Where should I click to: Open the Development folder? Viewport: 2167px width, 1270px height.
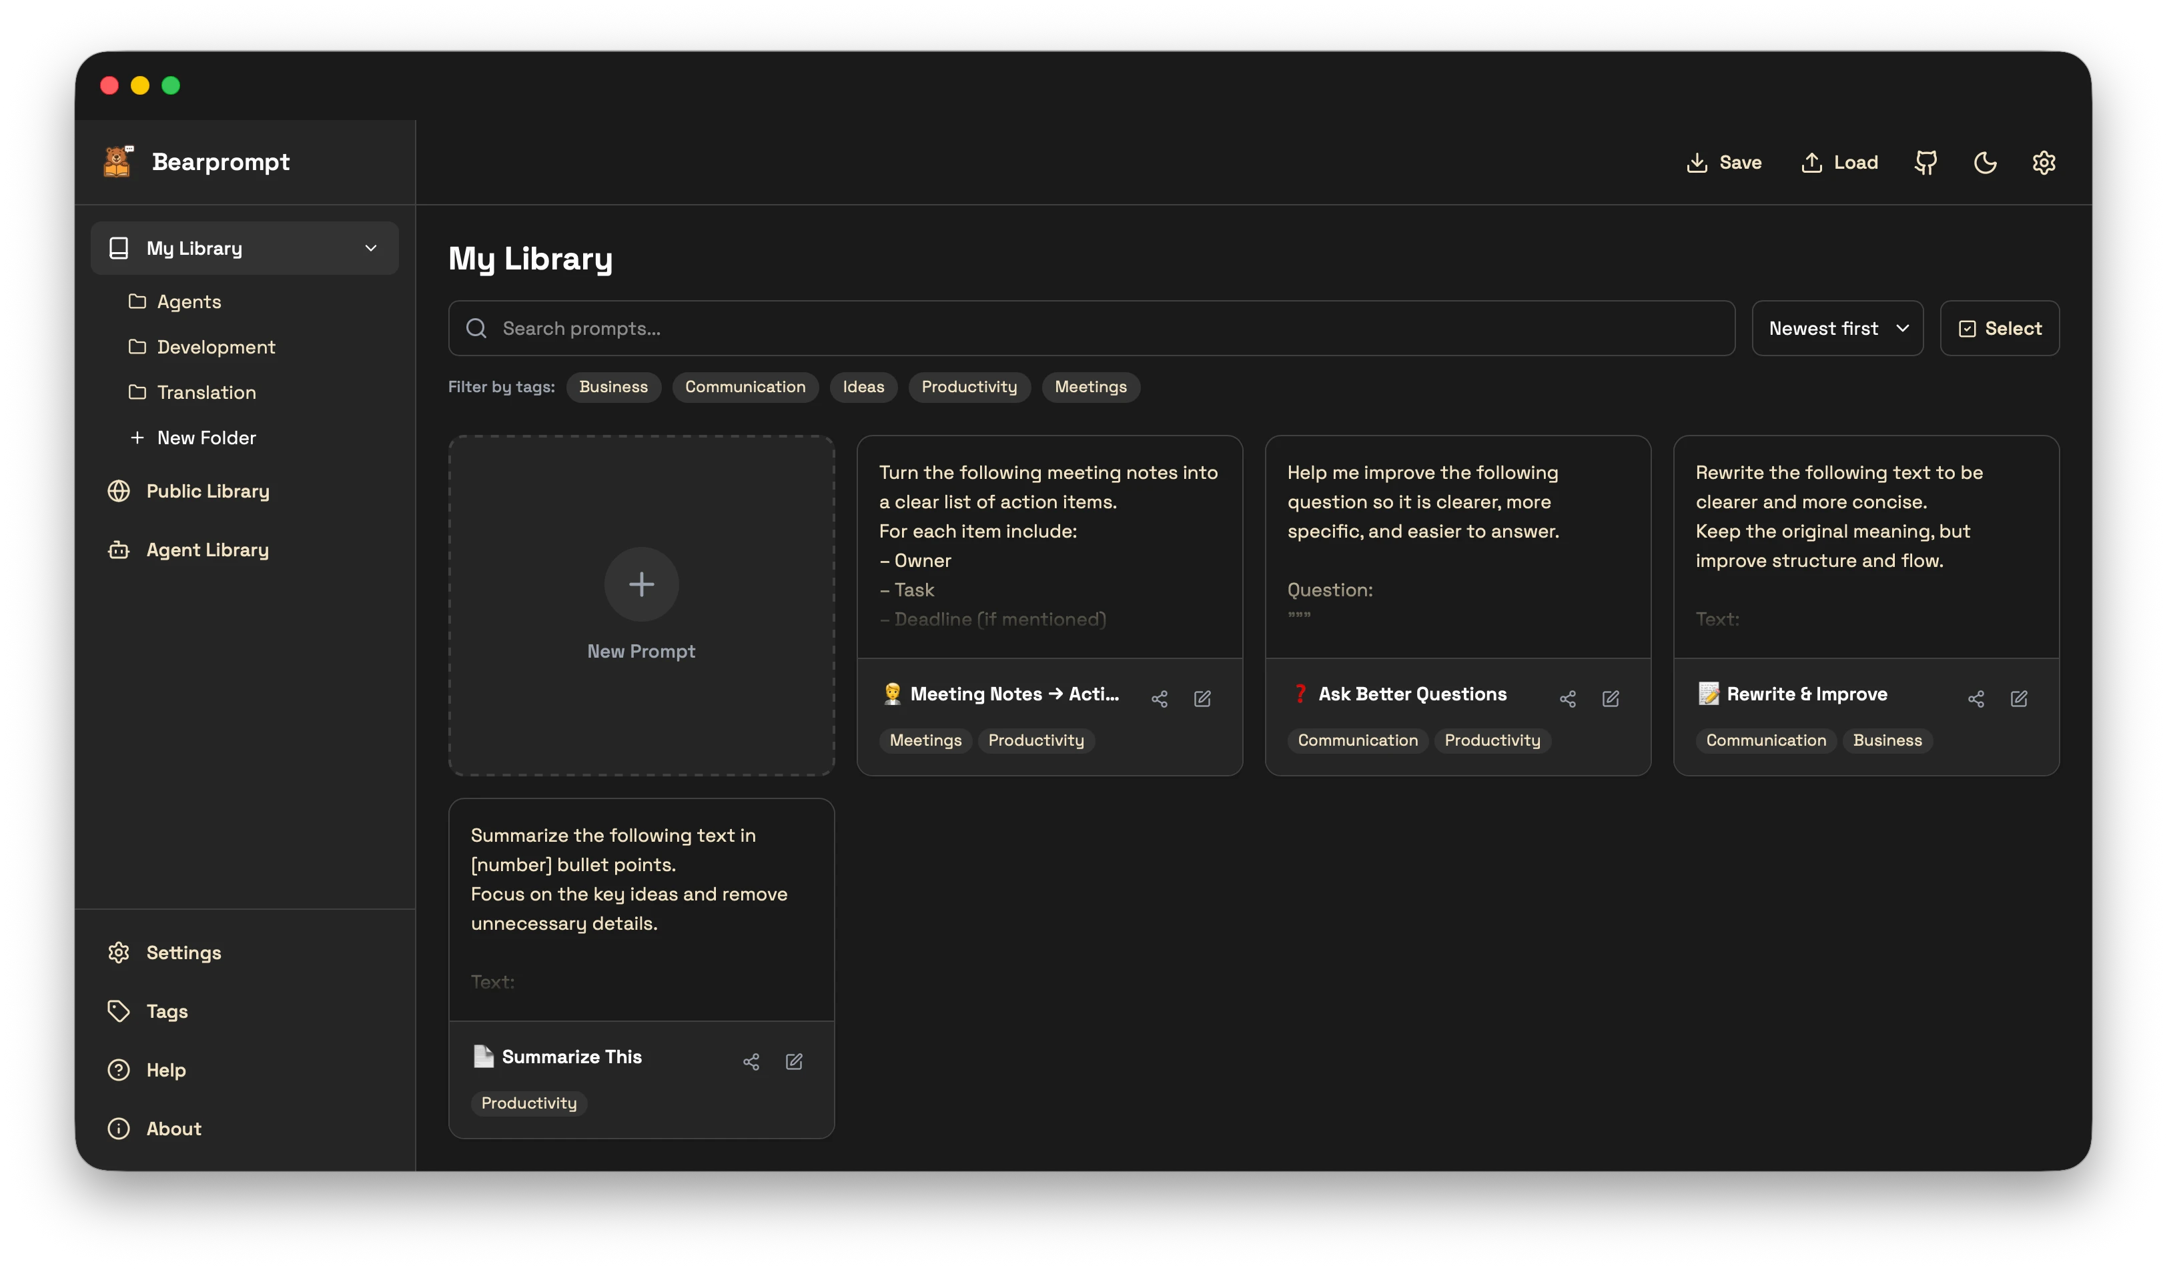click(216, 348)
